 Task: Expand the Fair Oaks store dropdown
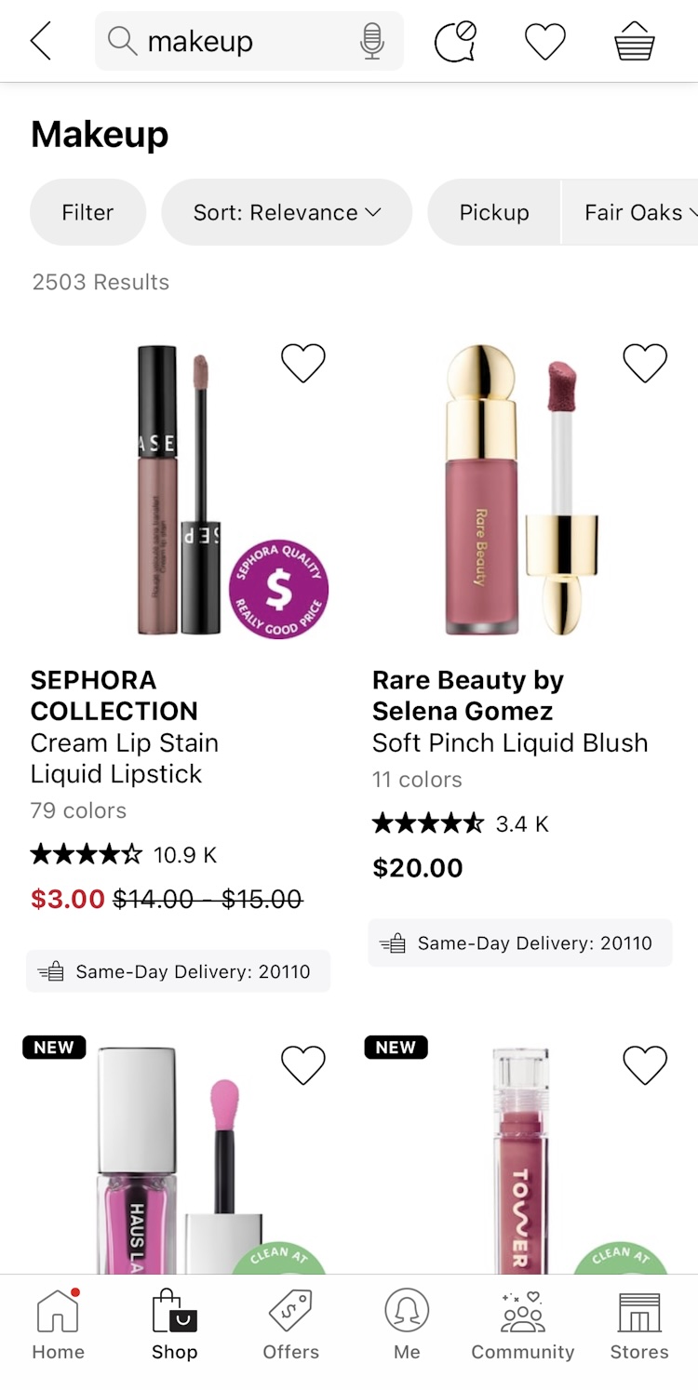point(638,213)
